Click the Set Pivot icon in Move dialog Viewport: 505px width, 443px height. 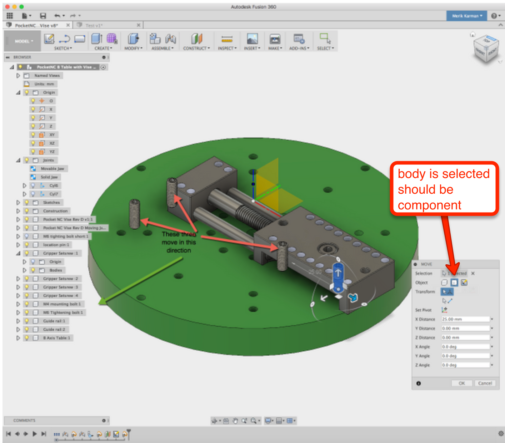pos(445,310)
